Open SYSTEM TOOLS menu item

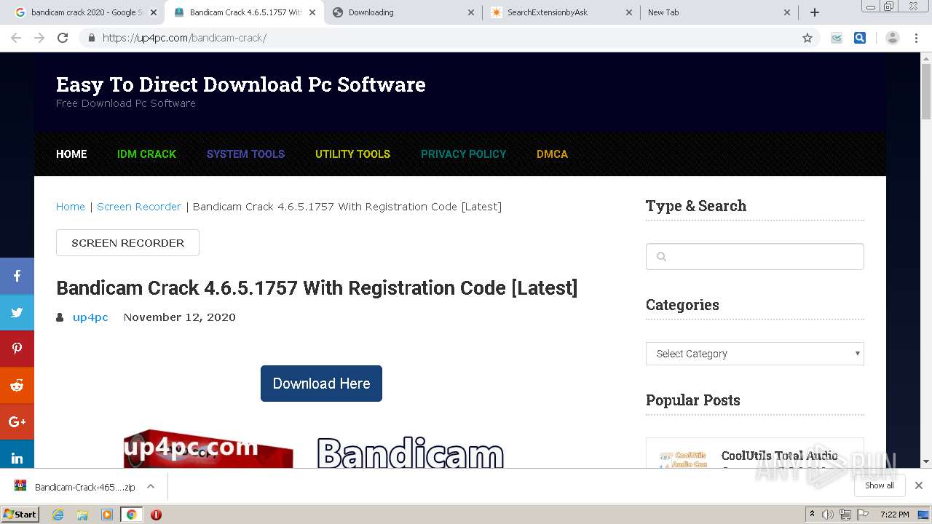pos(245,154)
